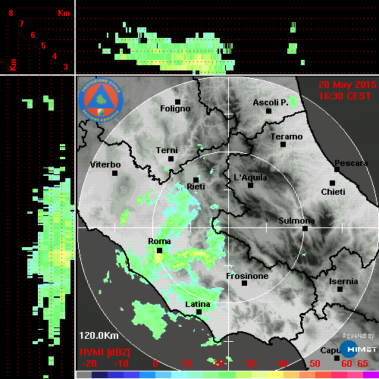Image resolution: width=379 pixels, height=379 pixels.
Task: Click the Latina city marker square
Action: click(x=199, y=312)
